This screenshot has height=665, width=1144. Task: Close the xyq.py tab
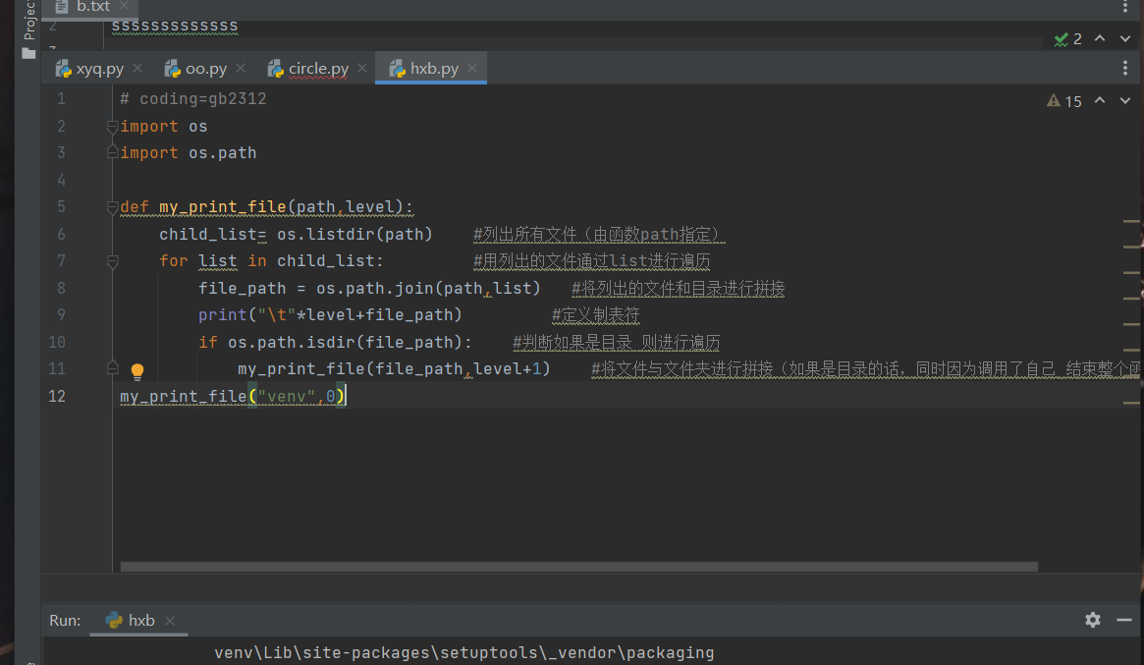[x=137, y=68]
